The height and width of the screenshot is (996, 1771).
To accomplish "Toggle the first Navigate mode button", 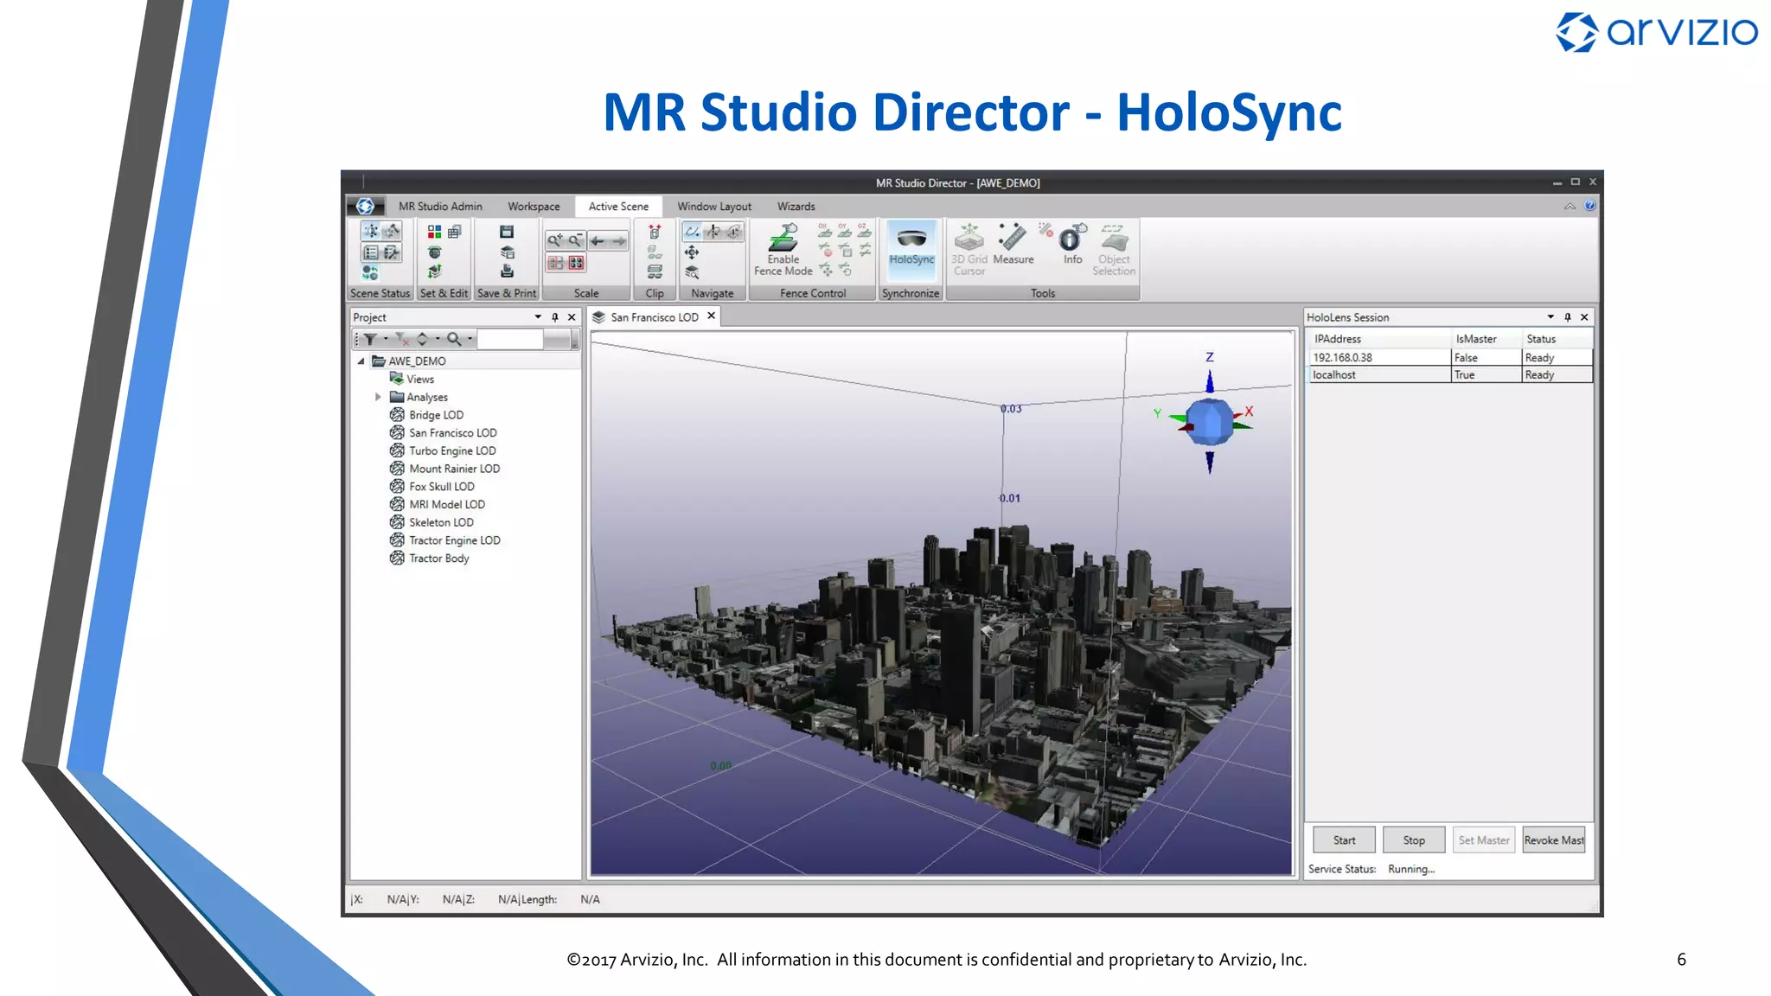I will pyautogui.click(x=692, y=232).
